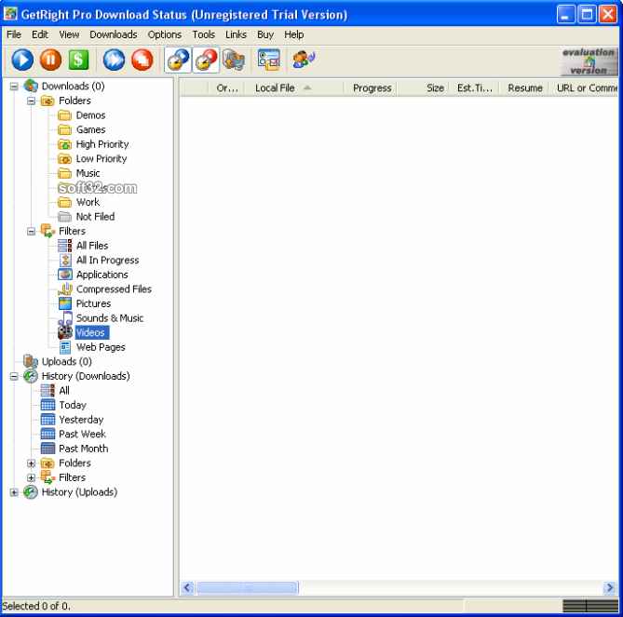Open the File menu
623x617 pixels.
pos(14,35)
